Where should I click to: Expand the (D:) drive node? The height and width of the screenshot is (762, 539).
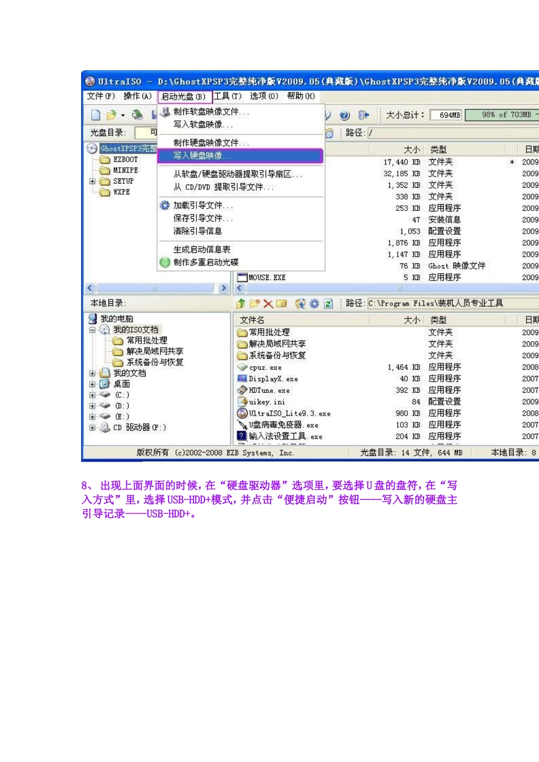point(92,406)
